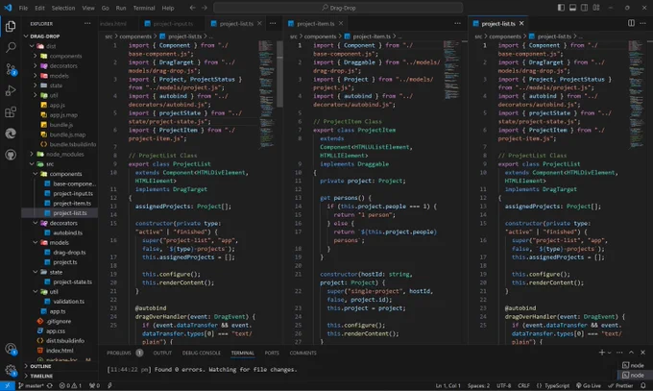Viewport: 653px width, 391px height.
Task: Collapse the src components folder
Action: coord(65,174)
